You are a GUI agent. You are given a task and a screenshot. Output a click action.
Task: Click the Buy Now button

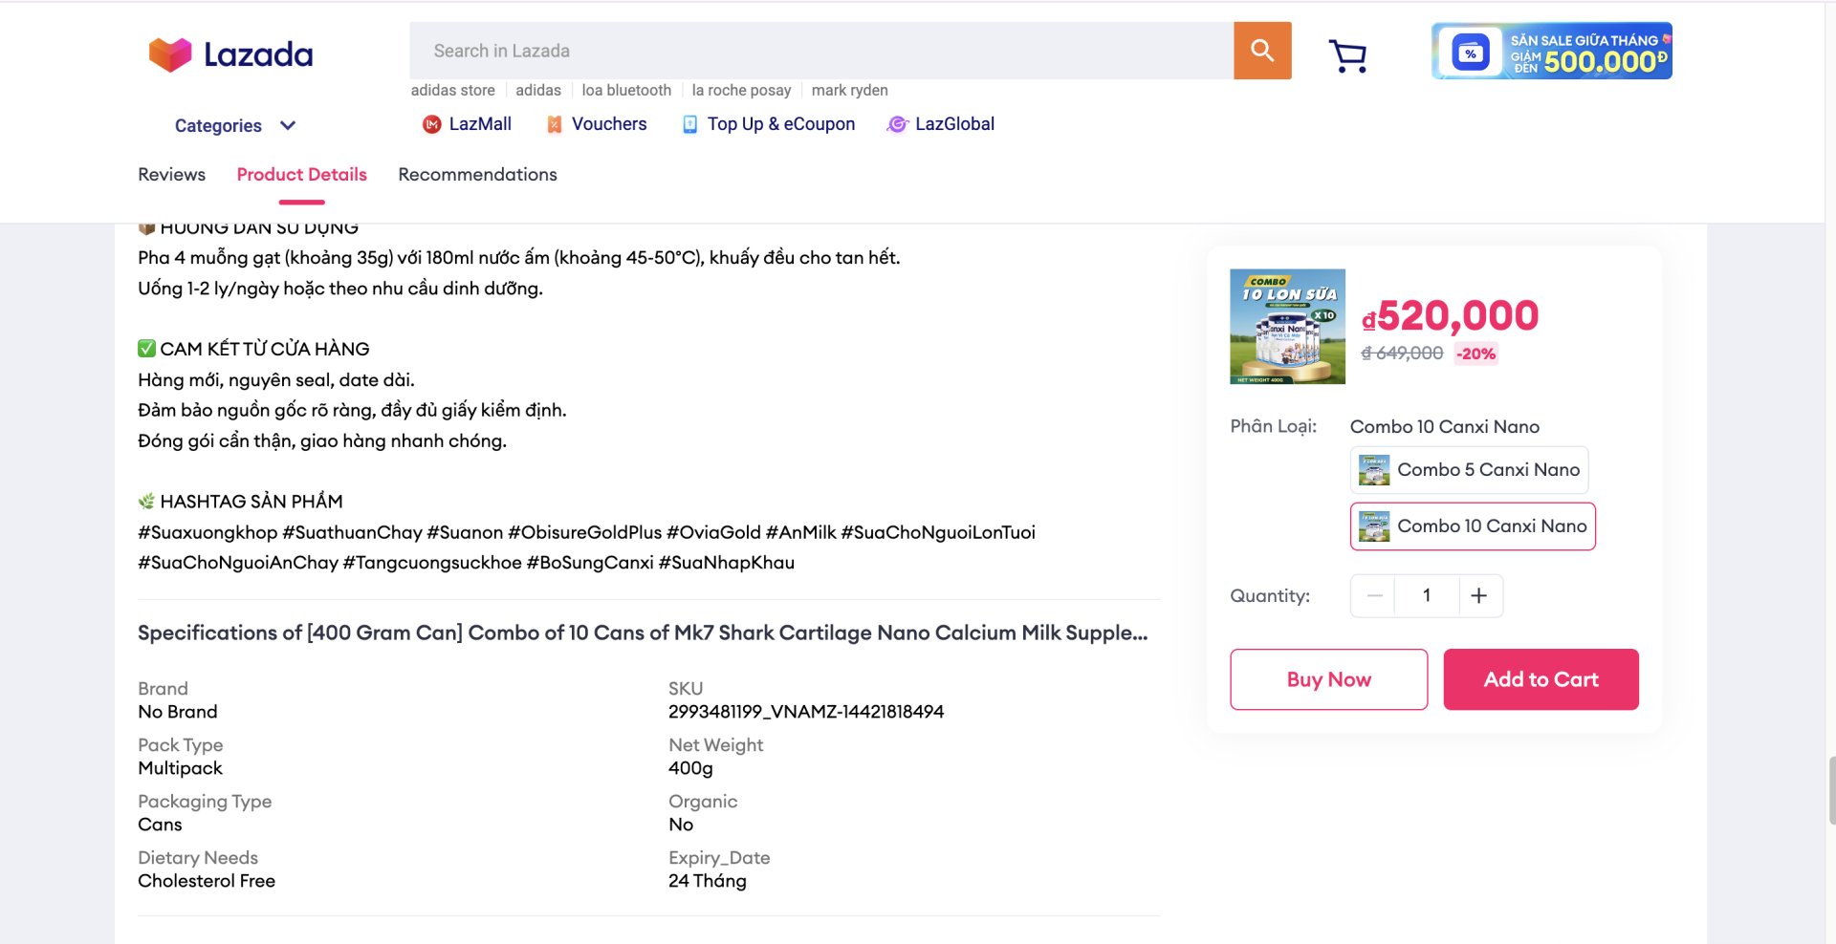point(1328,679)
